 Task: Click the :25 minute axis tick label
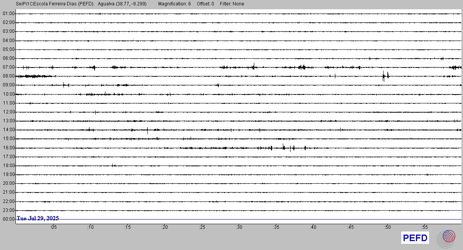pyautogui.click(x=202, y=227)
